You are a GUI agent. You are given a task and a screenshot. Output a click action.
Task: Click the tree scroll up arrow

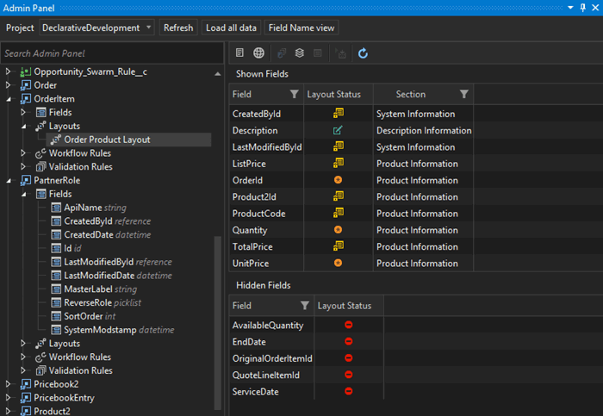(x=217, y=74)
